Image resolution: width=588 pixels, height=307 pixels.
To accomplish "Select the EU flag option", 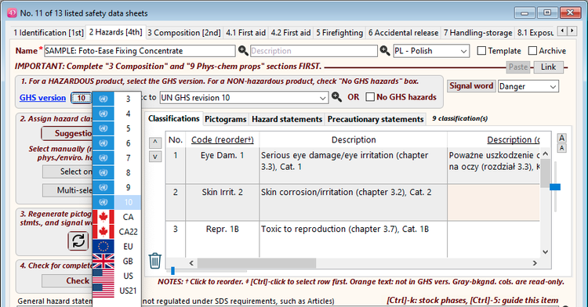I will [117, 247].
